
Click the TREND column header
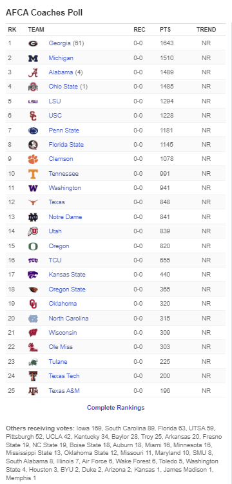[206, 30]
